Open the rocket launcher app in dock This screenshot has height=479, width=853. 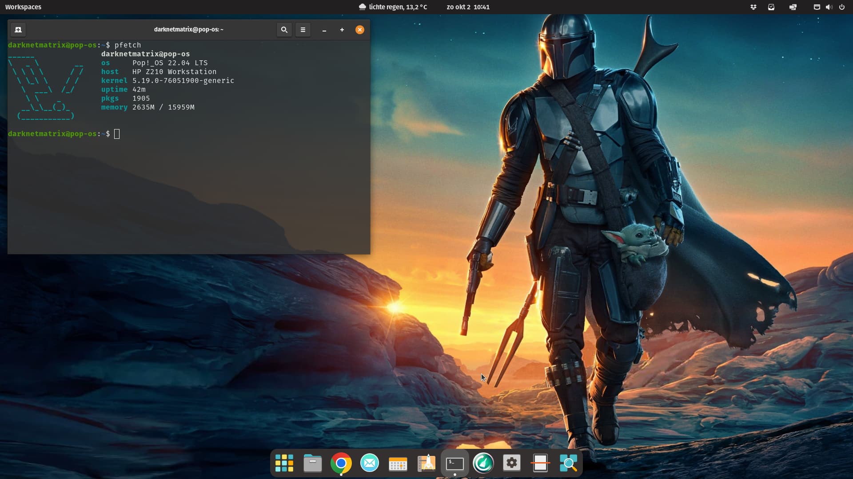tap(426, 463)
